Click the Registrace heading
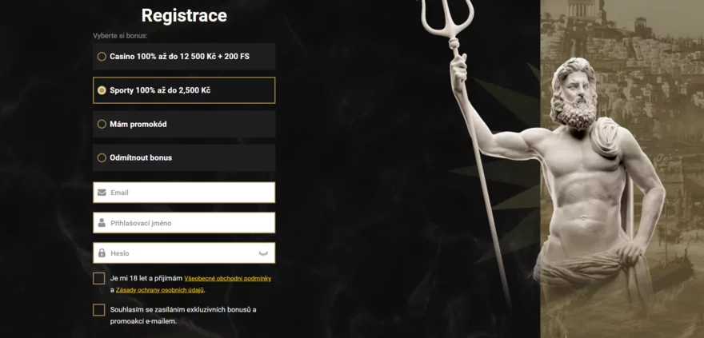This screenshot has width=704, height=338. (184, 16)
